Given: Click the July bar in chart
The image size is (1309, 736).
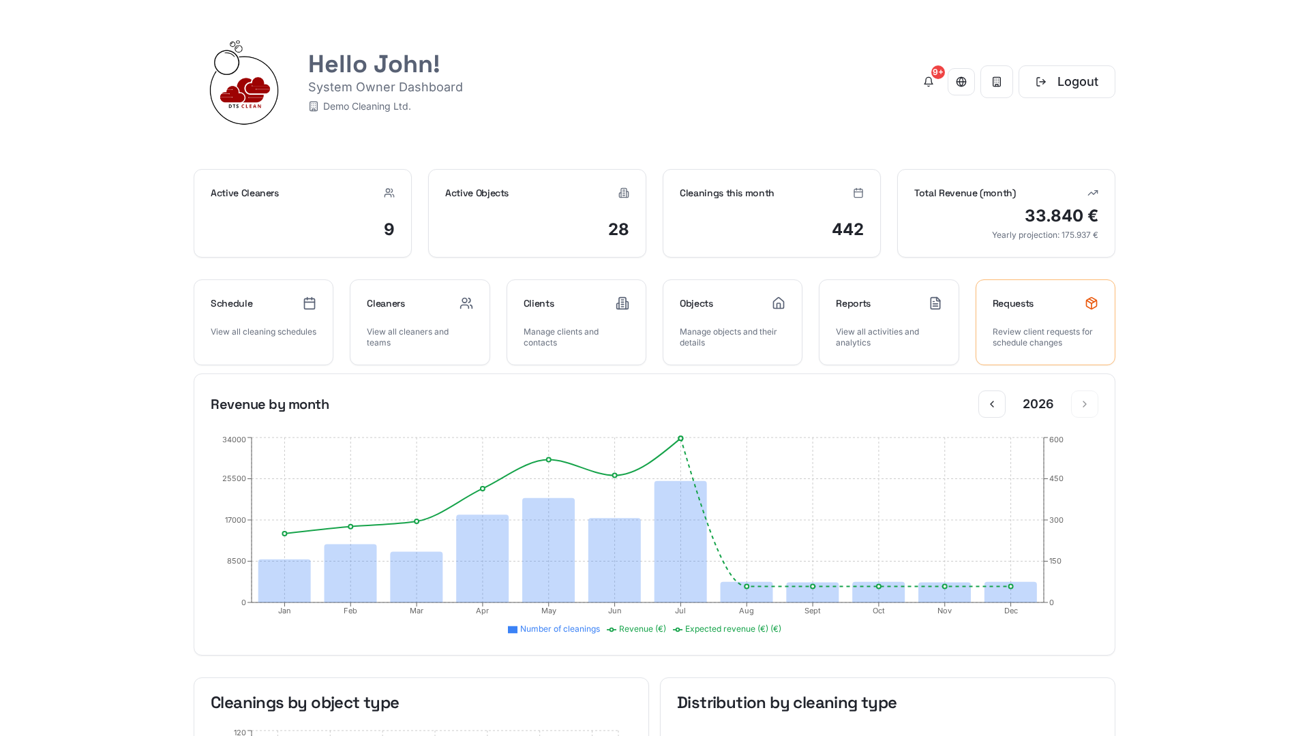Looking at the screenshot, I should (680, 542).
